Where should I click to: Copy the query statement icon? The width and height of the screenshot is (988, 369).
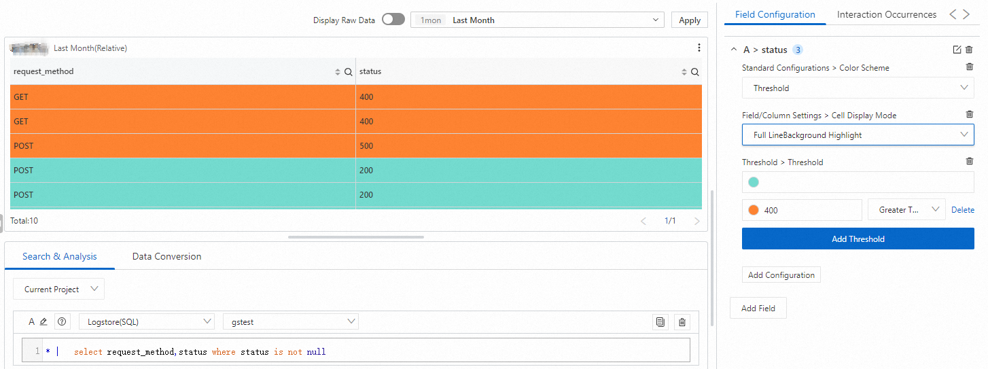coord(660,322)
